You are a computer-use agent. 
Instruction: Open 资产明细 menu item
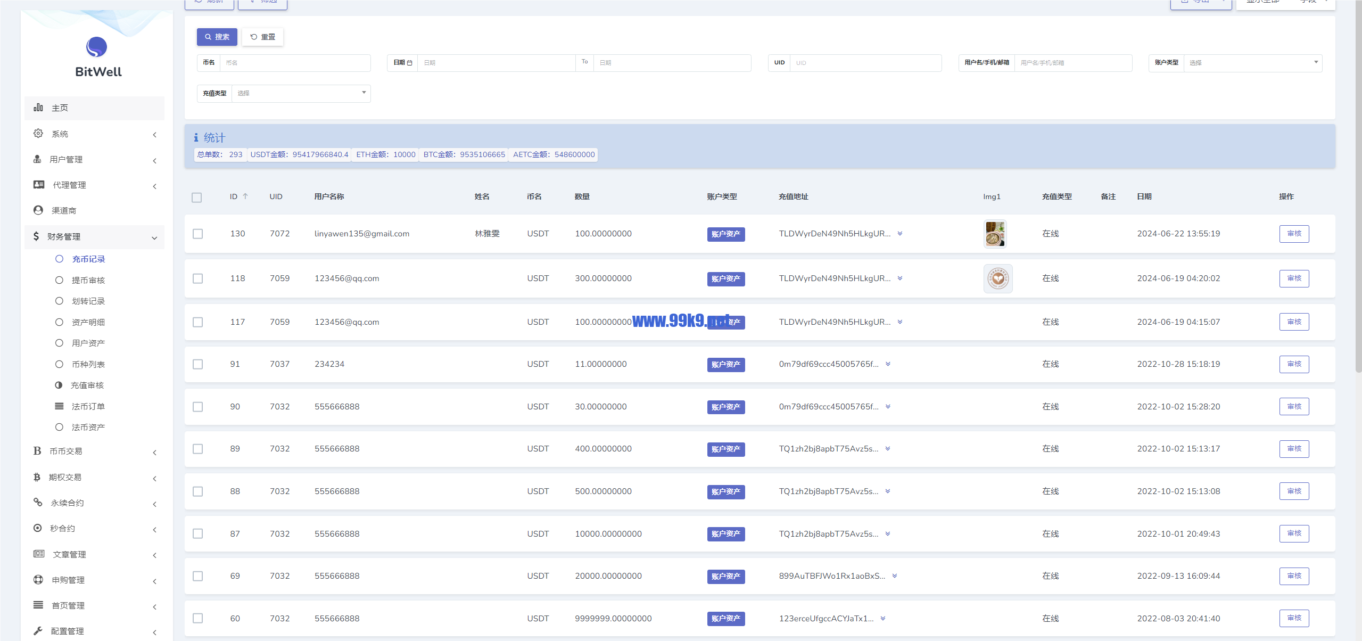tap(88, 322)
